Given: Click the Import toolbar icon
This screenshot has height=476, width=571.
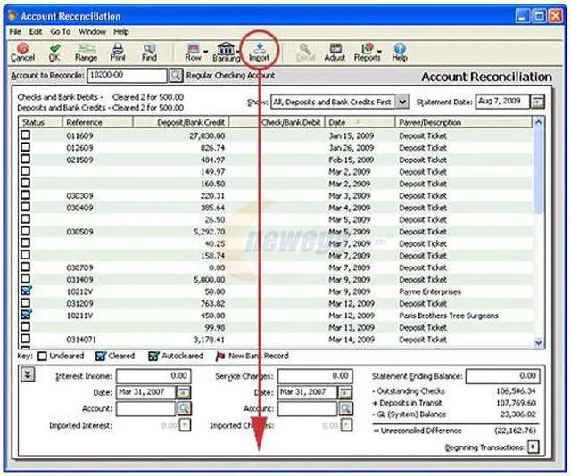Looking at the screenshot, I should 260,52.
